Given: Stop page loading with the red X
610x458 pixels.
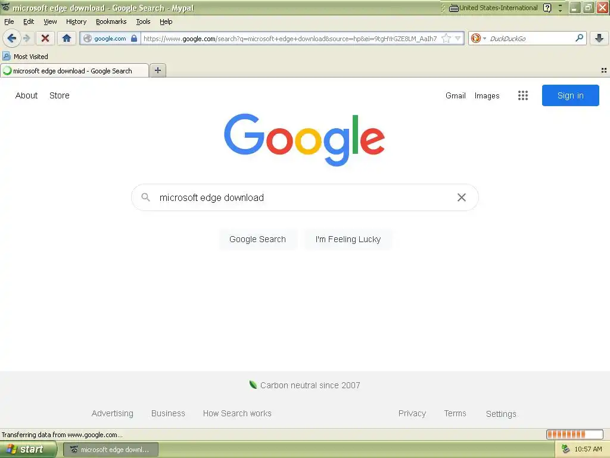Looking at the screenshot, I should (x=45, y=38).
